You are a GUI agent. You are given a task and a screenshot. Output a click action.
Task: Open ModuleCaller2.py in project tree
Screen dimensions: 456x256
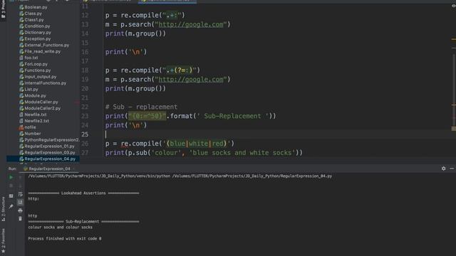coord(43,108)
